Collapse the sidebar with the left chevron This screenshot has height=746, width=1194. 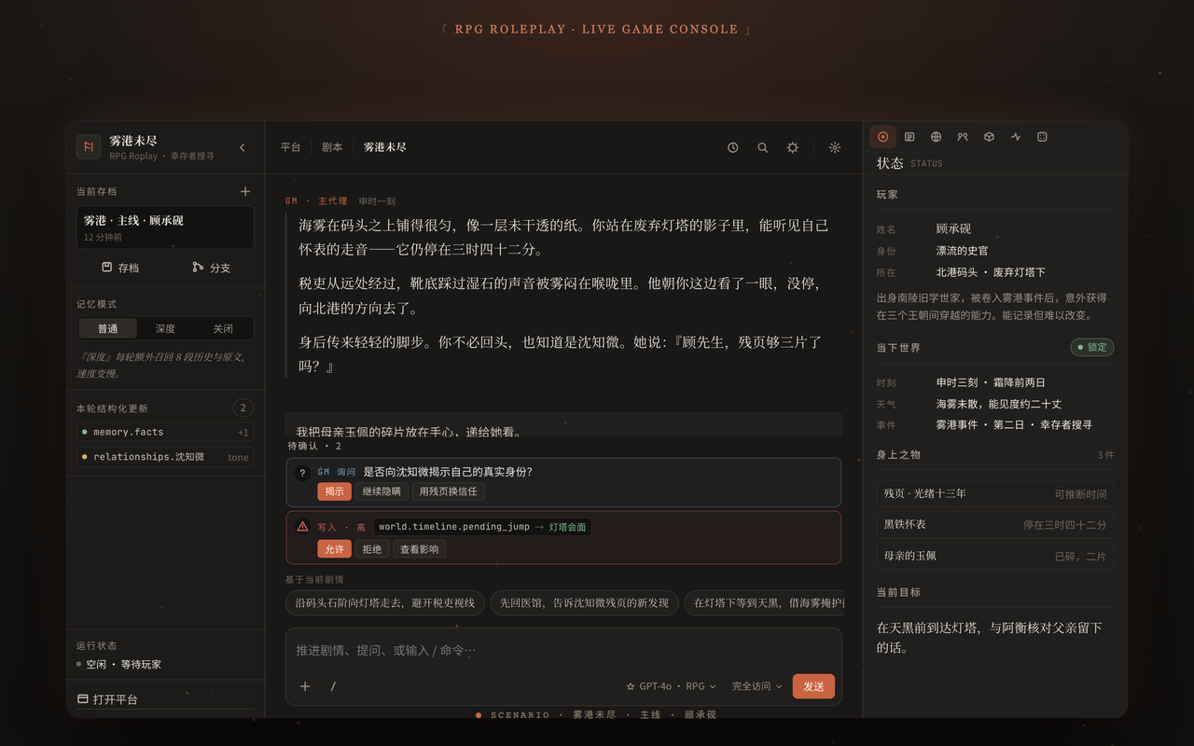(243, 147)
